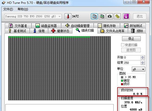
Task: Switch to the 基准测试 benchmark tab
Action: (x=17, y=31)
